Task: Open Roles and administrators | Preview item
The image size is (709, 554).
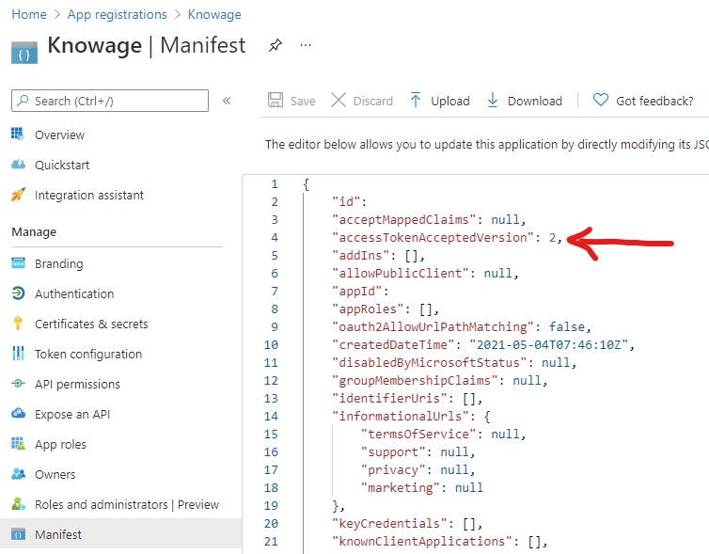Action: coord(127,505)
